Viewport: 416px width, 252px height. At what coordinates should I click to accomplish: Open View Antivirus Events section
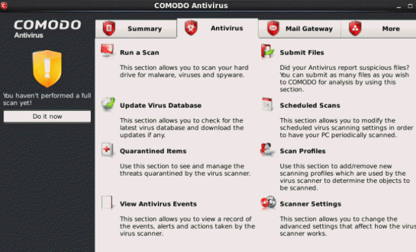tap(158, 204)
